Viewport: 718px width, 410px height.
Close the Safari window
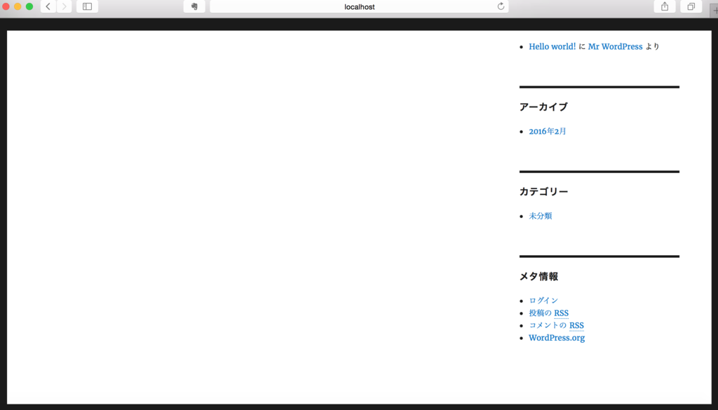pyautogui.click(x=6, y=6)
